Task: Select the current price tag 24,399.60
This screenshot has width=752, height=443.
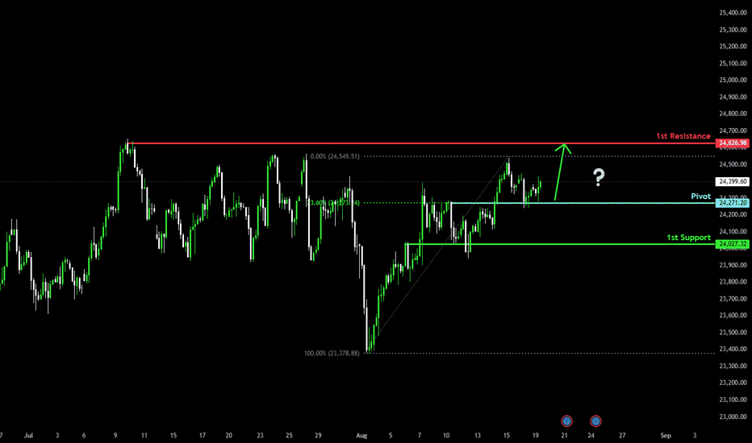Action: (x=732, y=181)
